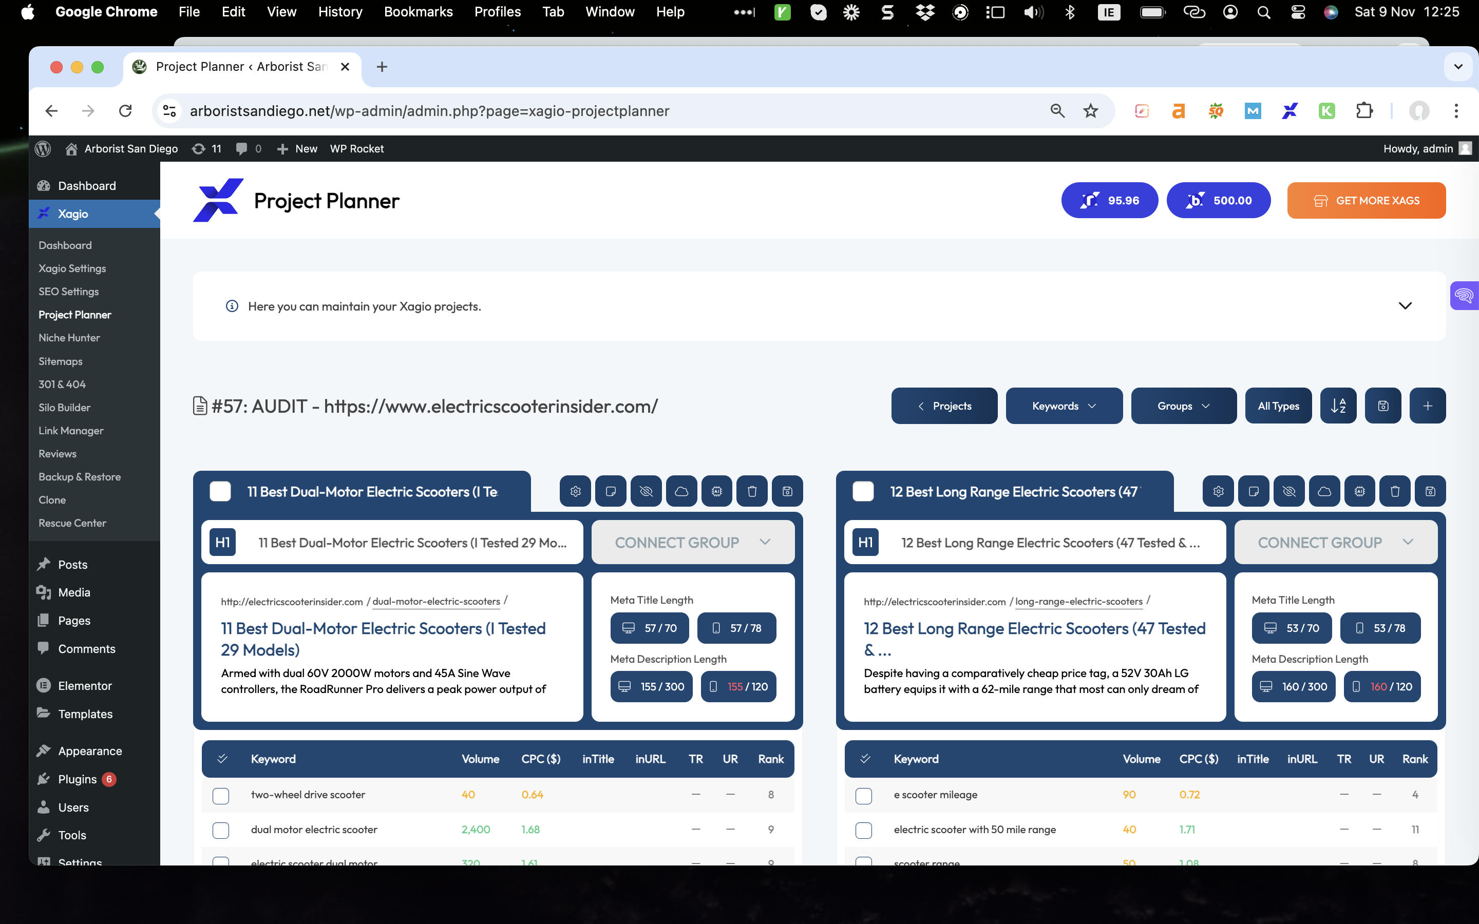Open Silo Builder in Xagio submenu
The width and height of the screenshot is (1479, 924).
coord(64,408)
